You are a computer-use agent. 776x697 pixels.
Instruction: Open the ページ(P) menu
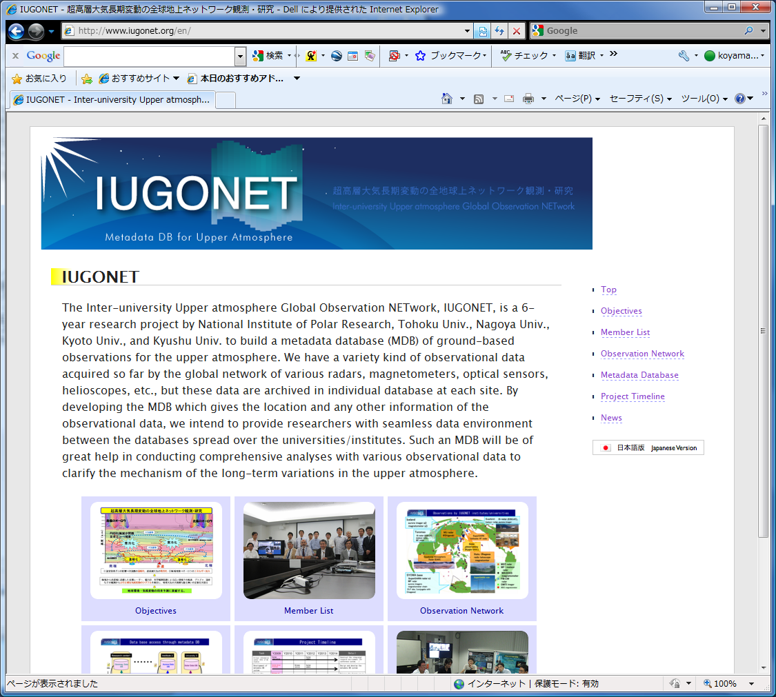click(x=577, y=99)
